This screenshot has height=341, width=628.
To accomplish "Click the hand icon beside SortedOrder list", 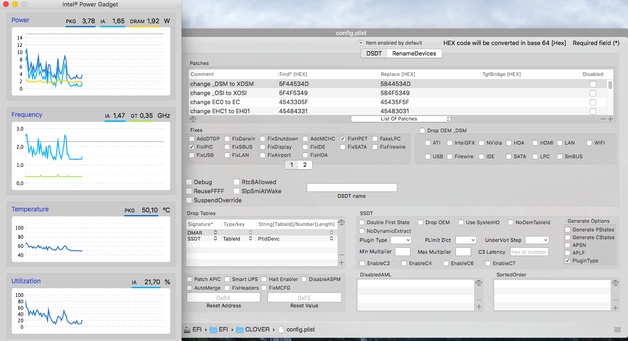I will pos(615,283).
